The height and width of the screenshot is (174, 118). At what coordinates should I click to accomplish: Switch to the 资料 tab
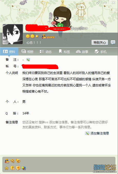click(x=9, y=52)
